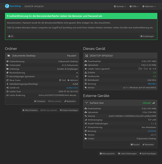Click the QR code icon beside RREUWC Kennung
The width and height of the screenshot is (162, 164).
86,84
